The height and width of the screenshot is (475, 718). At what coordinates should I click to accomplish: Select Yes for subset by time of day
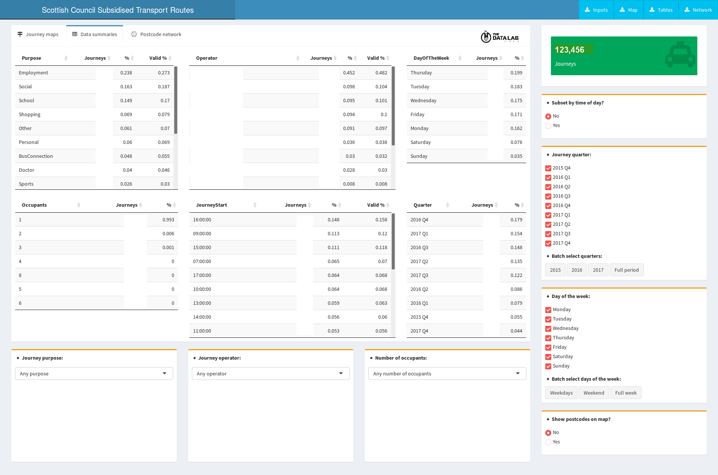point(548,126)
